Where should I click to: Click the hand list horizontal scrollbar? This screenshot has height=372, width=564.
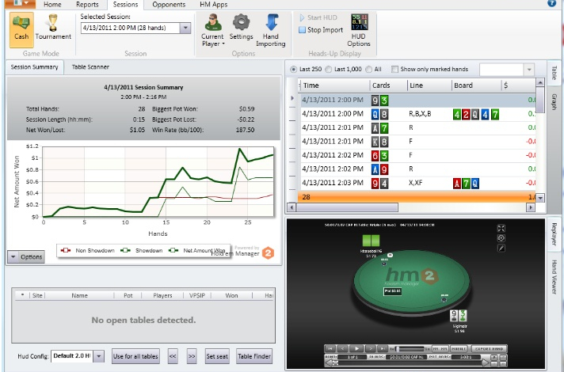(347, 207)
